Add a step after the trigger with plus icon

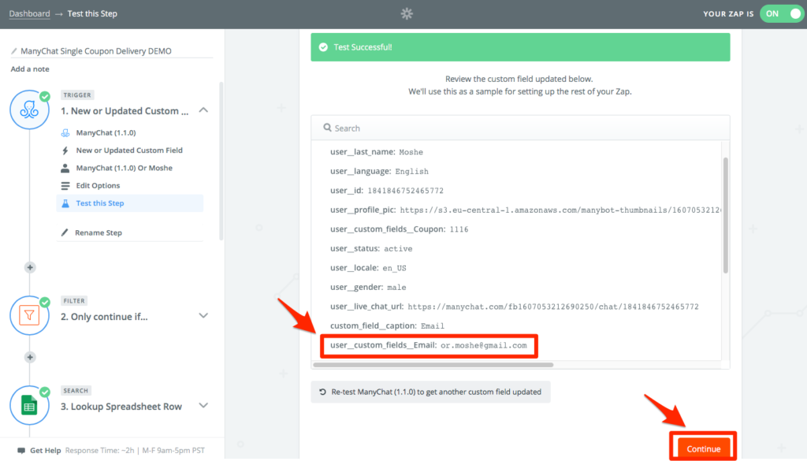pos(30,268)
